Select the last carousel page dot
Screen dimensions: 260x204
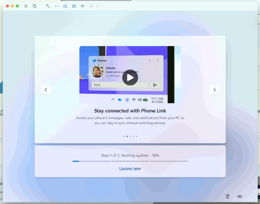point(136,136)
